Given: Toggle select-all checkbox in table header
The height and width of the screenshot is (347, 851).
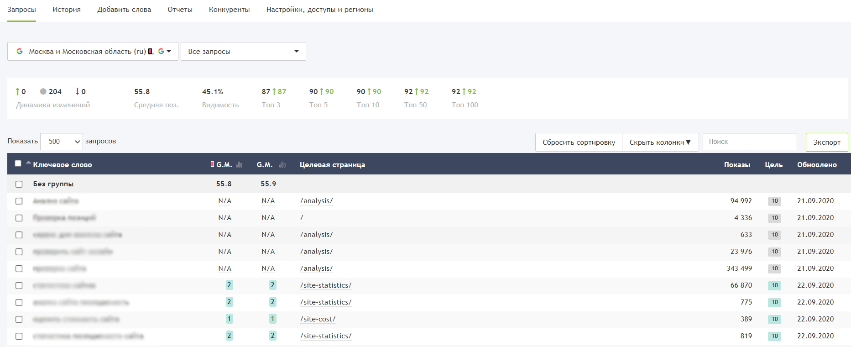Looking at the screenshot, I should [18, 163].
